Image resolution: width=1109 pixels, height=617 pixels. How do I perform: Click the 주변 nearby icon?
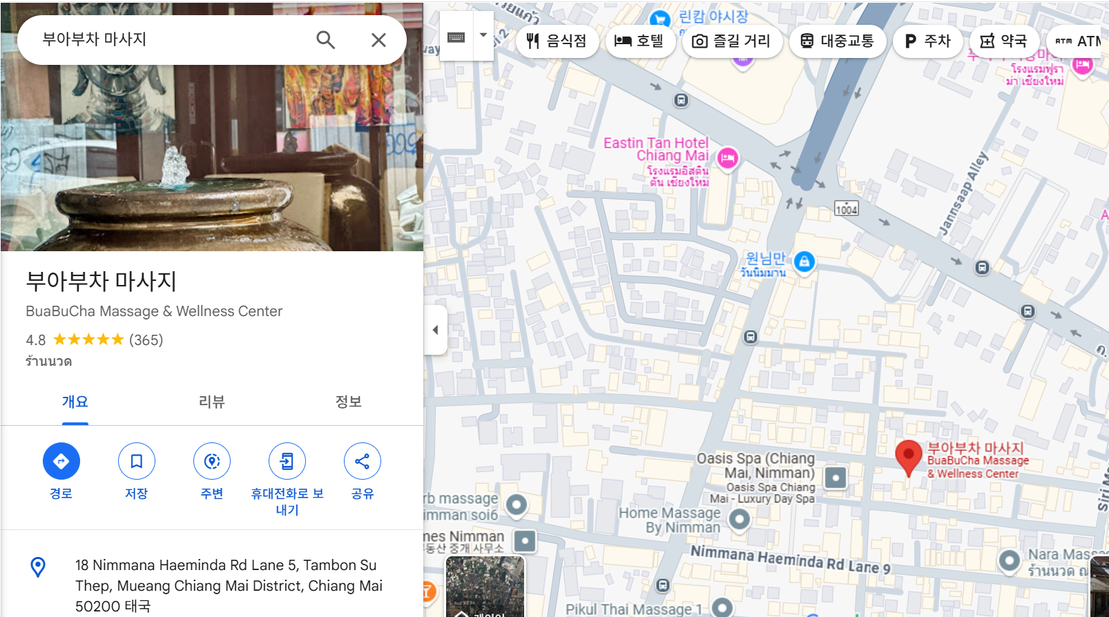212,461
